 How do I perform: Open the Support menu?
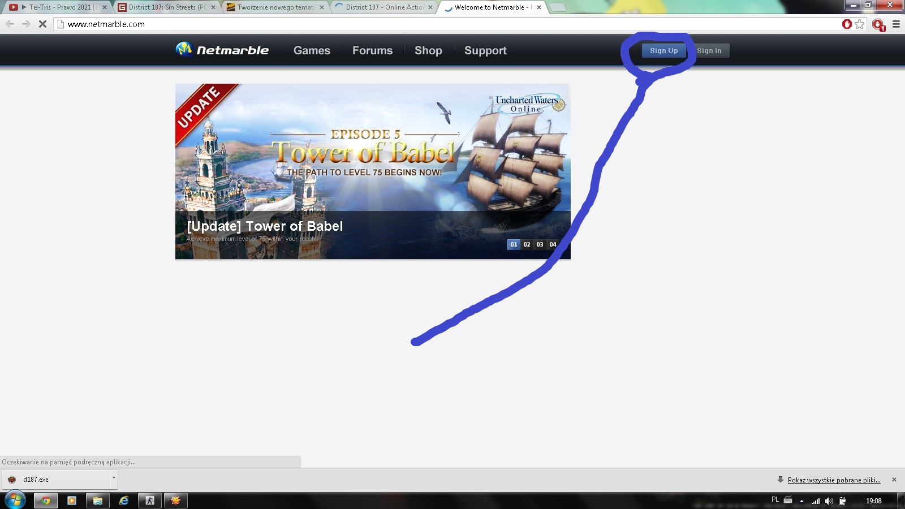click(485, 50)
